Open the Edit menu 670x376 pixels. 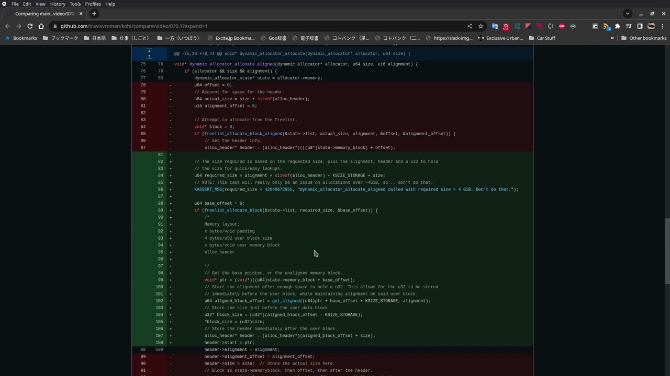(27, 4)
